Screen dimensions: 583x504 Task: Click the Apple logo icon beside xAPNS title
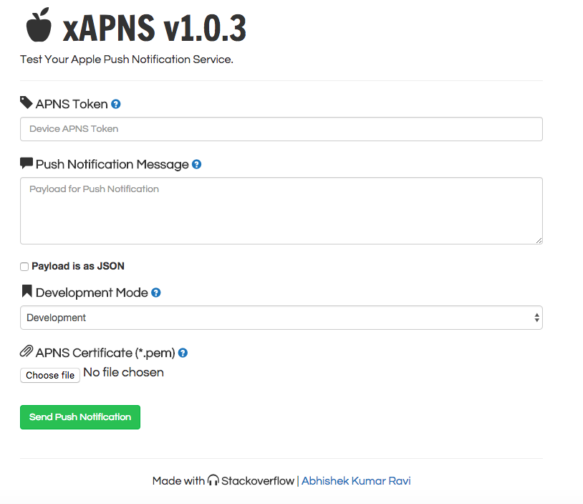click(x=39, y=24)
